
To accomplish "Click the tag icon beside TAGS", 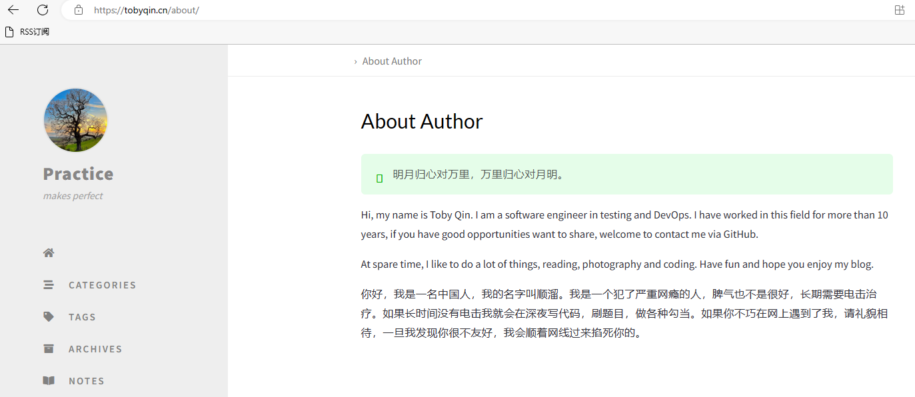I will coord(48,316).
